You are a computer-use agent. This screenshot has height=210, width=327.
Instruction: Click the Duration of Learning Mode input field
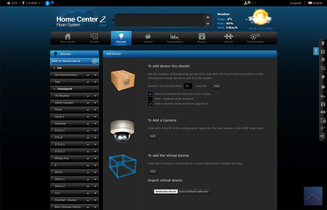click(188, 86)
